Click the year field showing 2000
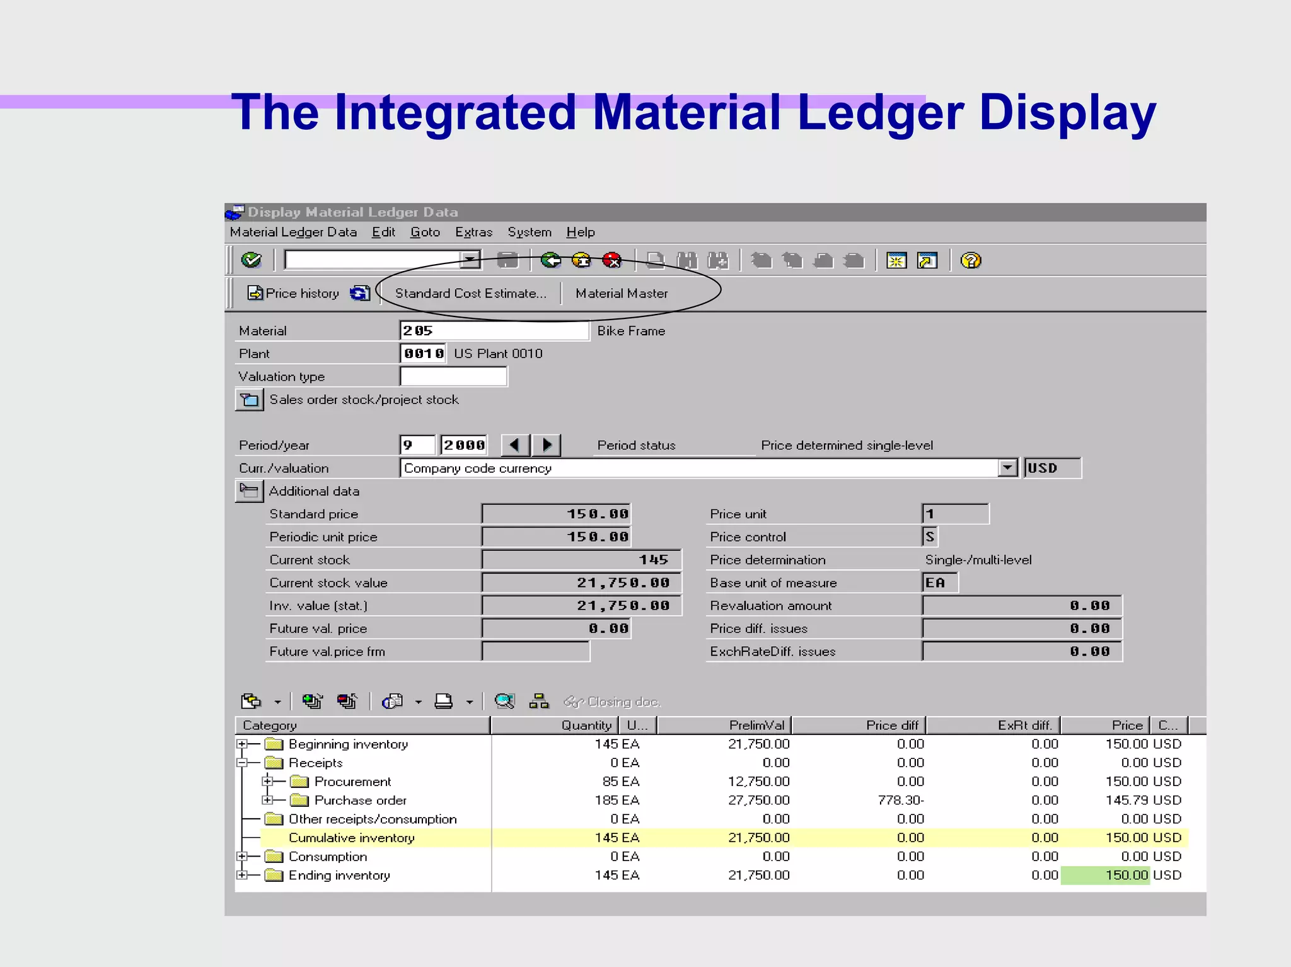Screen dimensions: 1291x967 point(464,445)
